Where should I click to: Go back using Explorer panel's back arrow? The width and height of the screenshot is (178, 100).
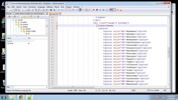pos(9,17)
